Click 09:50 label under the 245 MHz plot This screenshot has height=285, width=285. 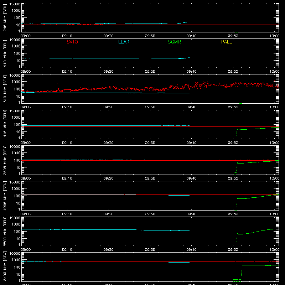click(233, 36)
